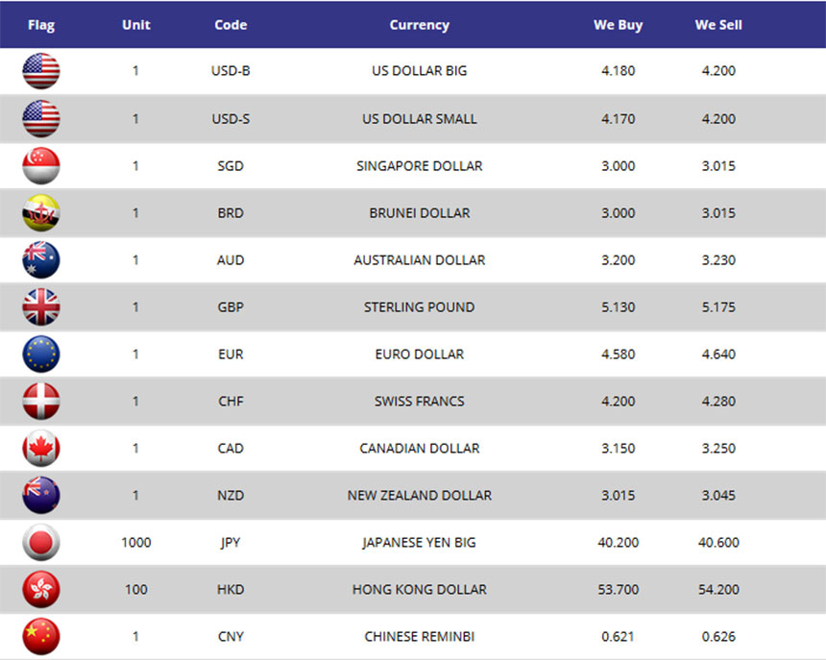Click the Canadian maple leaf flag icon

[41, 449]
